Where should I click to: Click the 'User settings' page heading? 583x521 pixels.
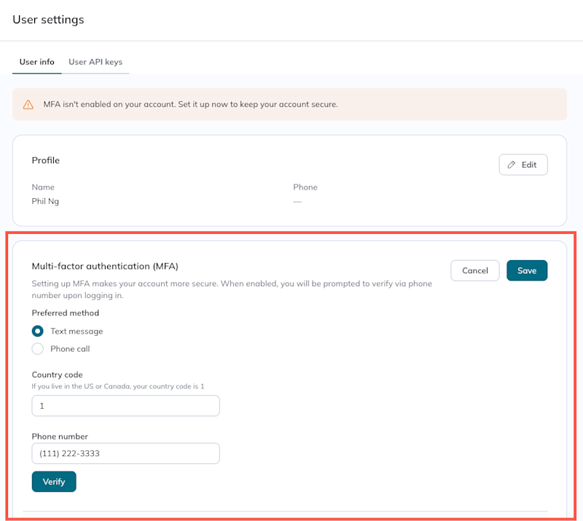tap(48, 20)
